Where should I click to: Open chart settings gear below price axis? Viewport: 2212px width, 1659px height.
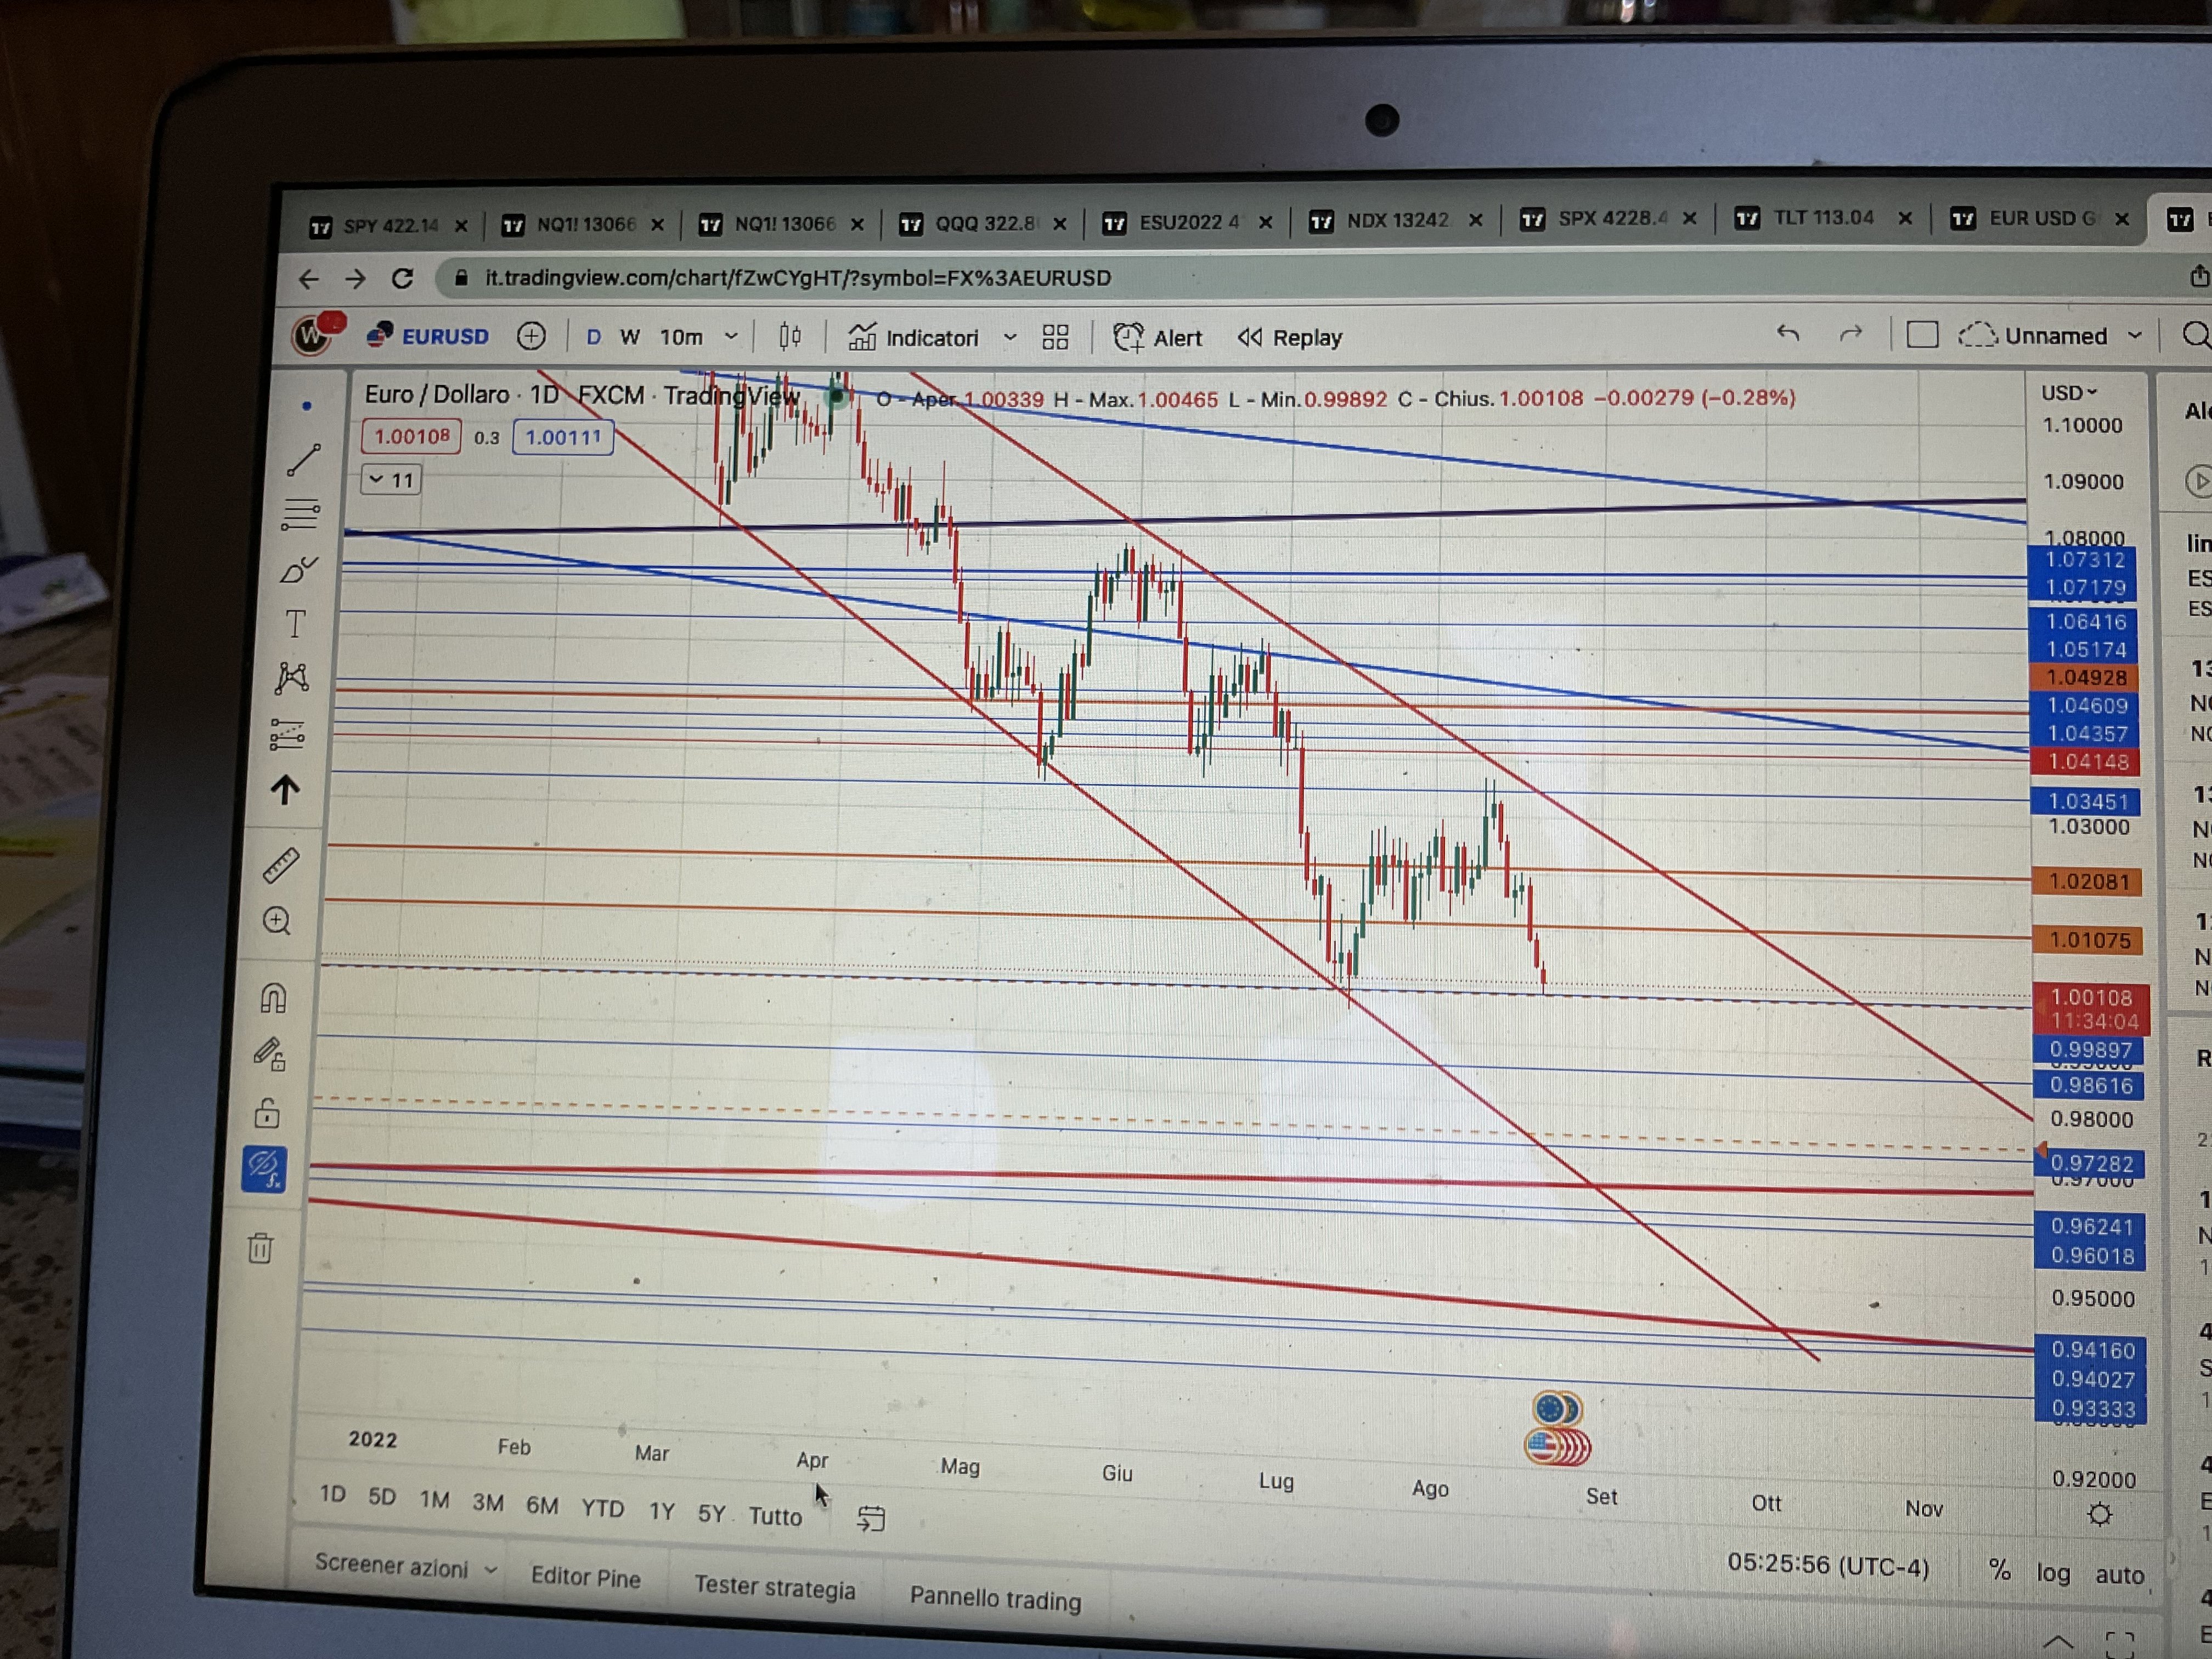2100,1515
